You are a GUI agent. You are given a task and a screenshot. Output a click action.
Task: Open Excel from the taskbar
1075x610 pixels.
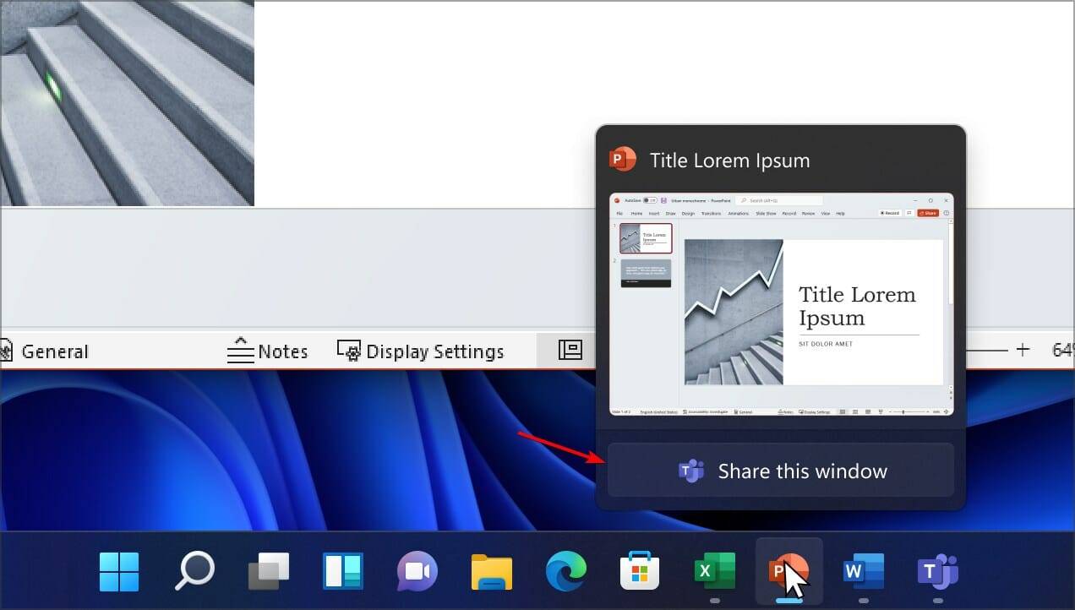click(x=714, y=572)
